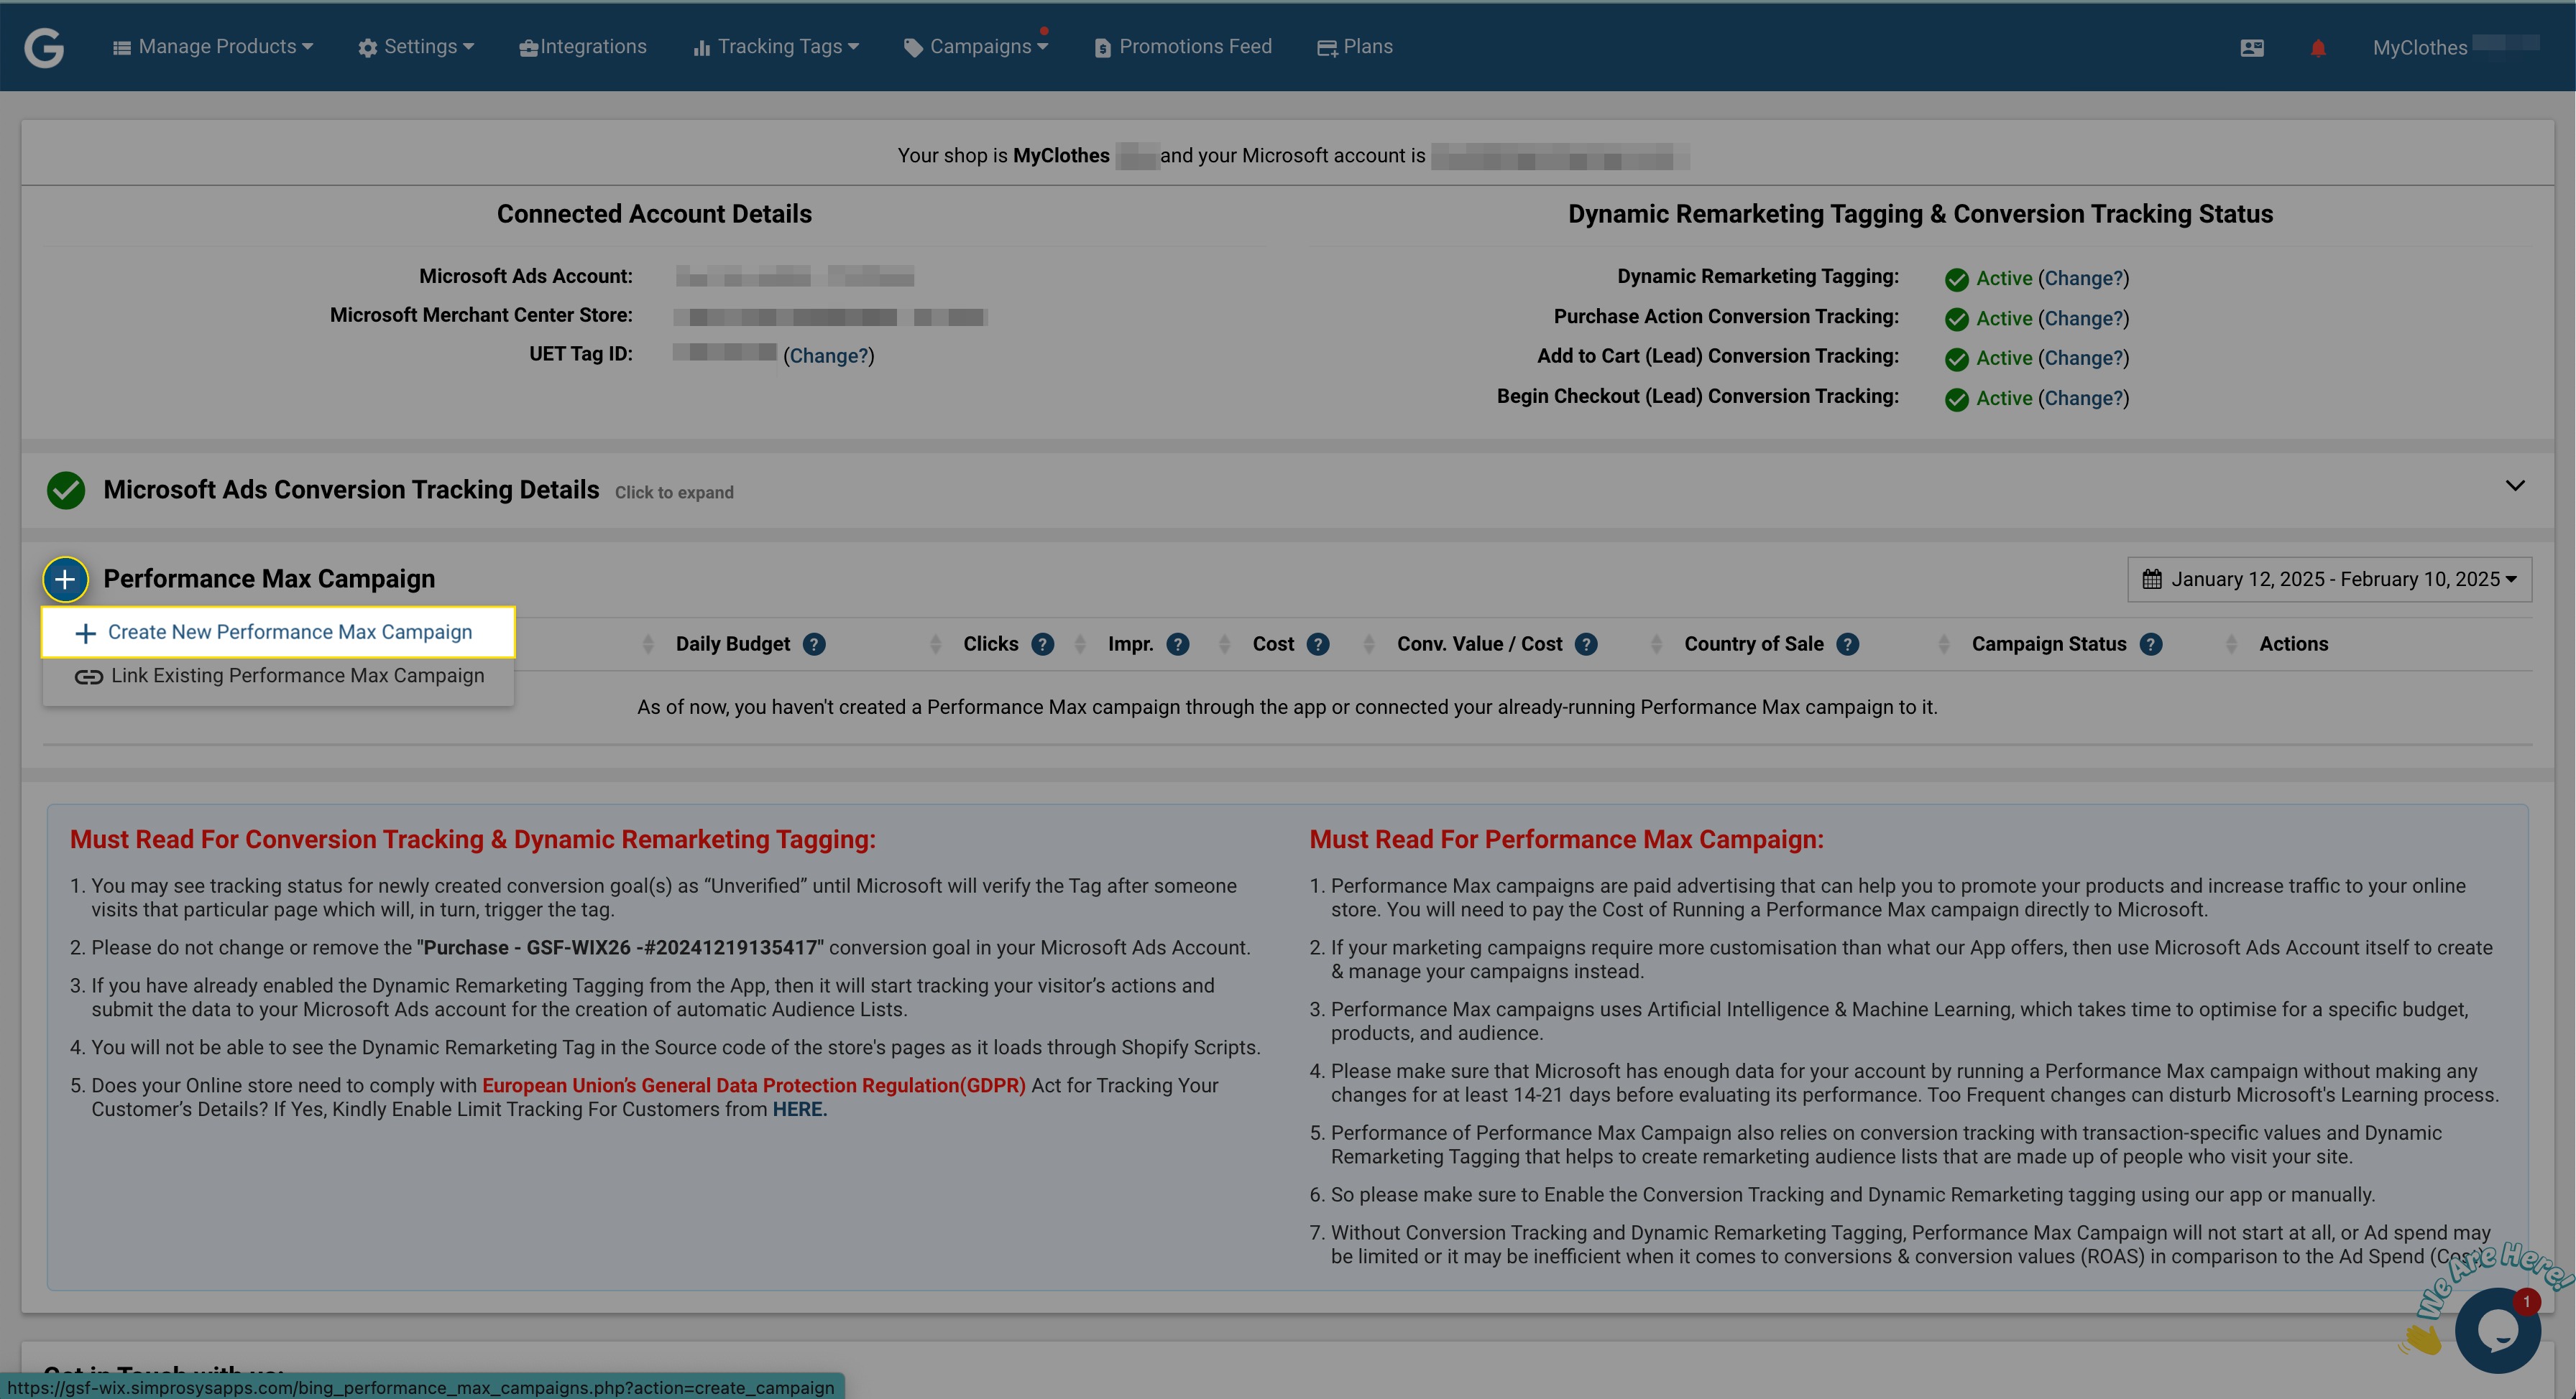Change Dynamic Remarketing Tagging status

2083,279
